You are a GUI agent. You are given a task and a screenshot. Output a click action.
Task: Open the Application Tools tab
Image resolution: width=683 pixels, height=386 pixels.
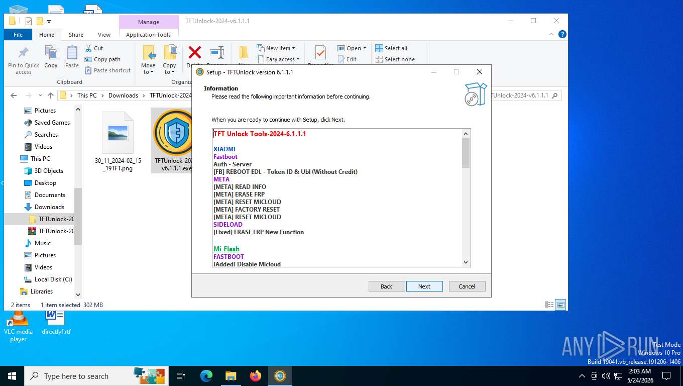(149, 35)
